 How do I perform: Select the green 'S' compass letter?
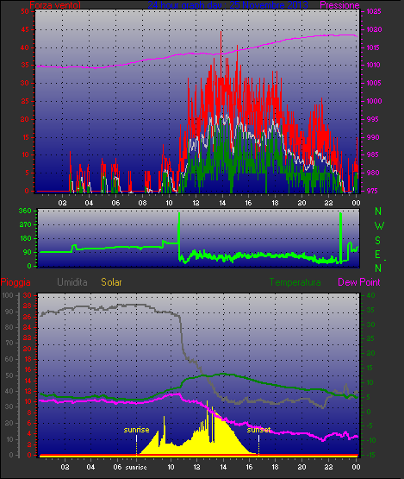point(378,241)
